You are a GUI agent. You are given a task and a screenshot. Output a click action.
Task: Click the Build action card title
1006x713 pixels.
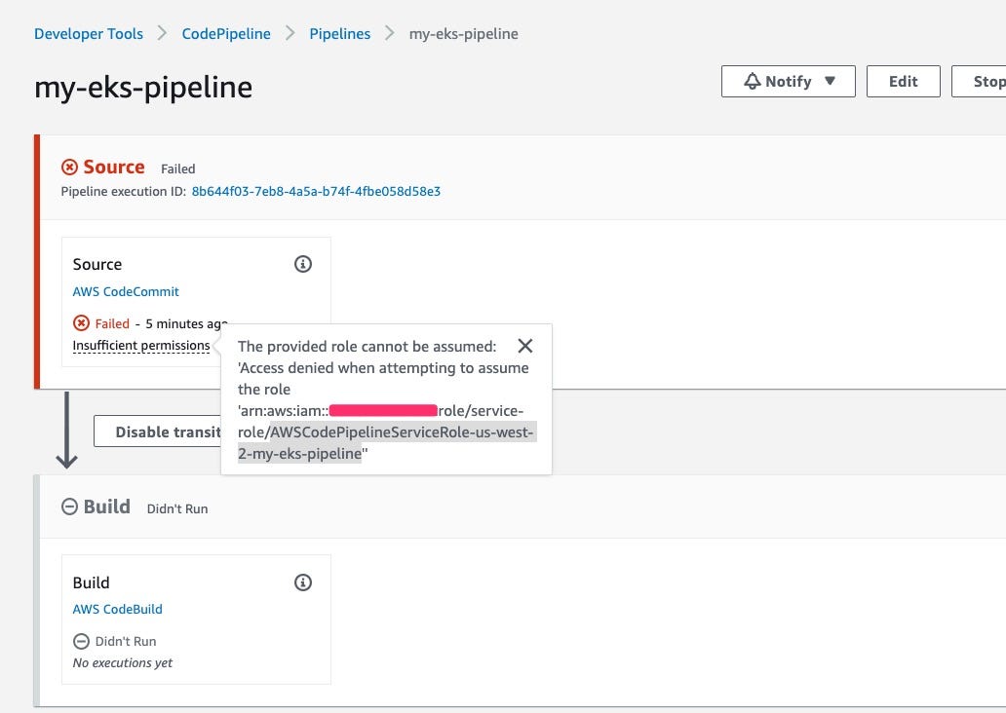point(91,582)
